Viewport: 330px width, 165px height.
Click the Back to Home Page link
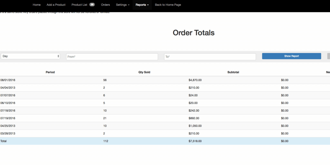pos(167,5)
